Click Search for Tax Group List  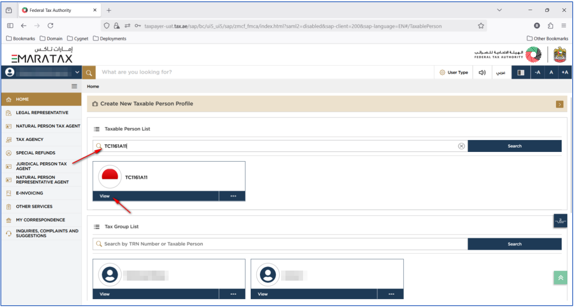515,244
